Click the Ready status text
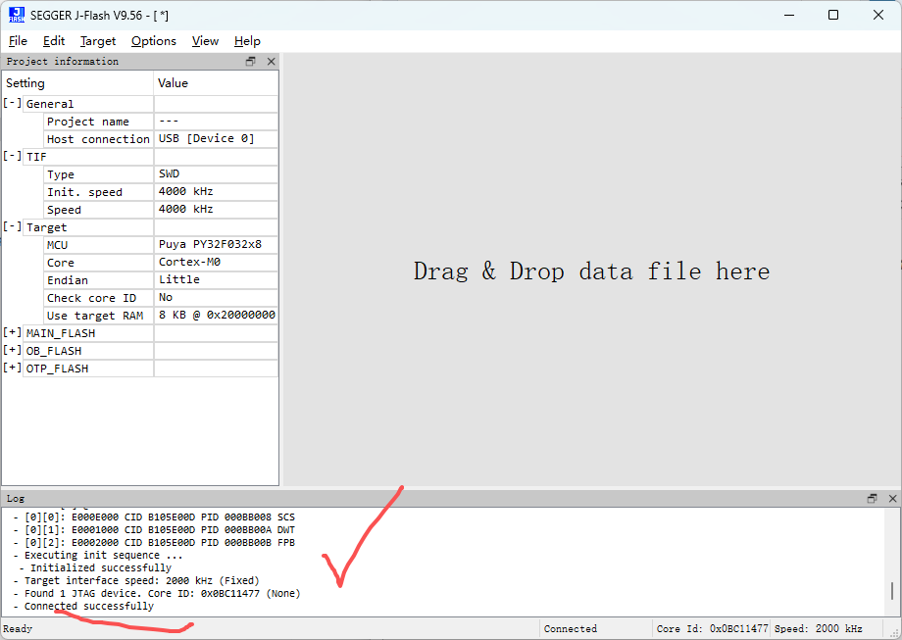The width and height of the screenshot is (902, 640). 18,629
